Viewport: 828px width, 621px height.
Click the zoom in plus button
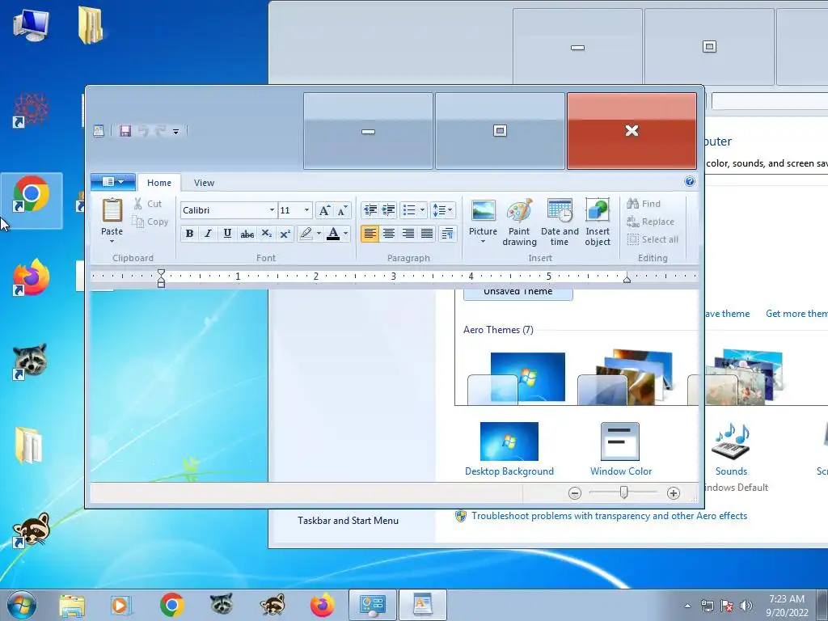674,493
